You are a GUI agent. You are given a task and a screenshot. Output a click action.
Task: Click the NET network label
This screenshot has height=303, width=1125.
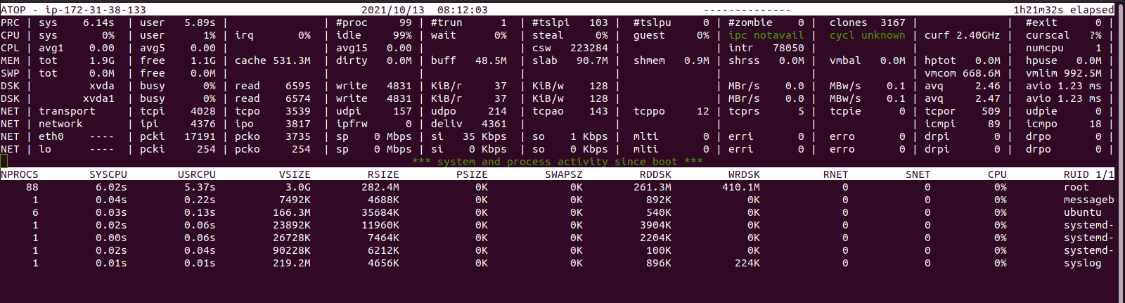click(x=60, y=124)
